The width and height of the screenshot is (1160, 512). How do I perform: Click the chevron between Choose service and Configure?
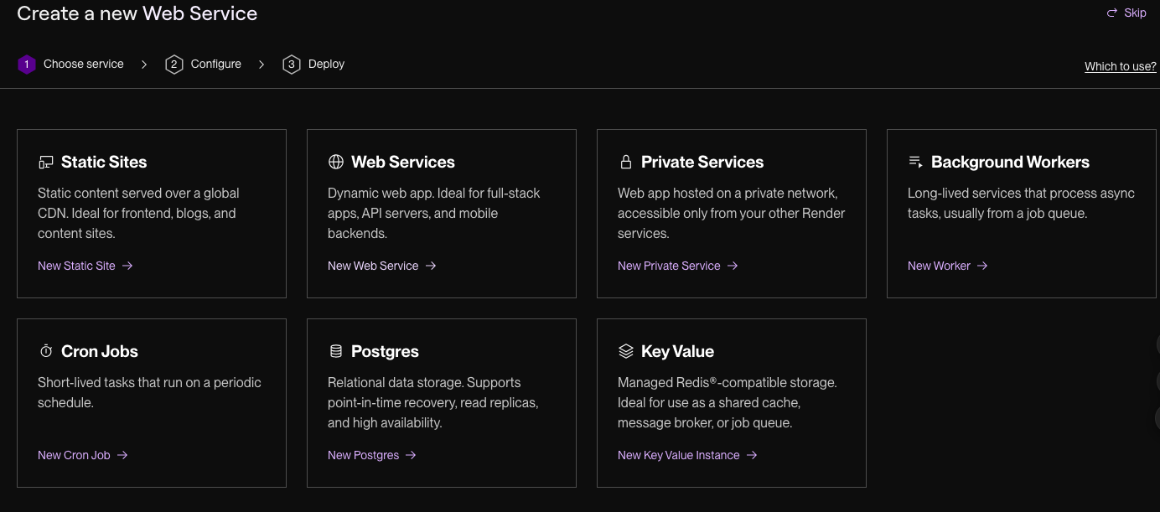pos(144,65)
